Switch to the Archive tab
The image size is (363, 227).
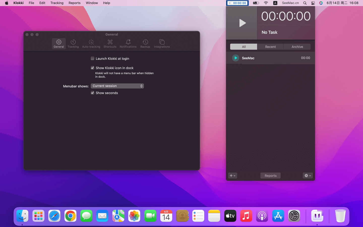pyautogui.click(x=297, y=47)
